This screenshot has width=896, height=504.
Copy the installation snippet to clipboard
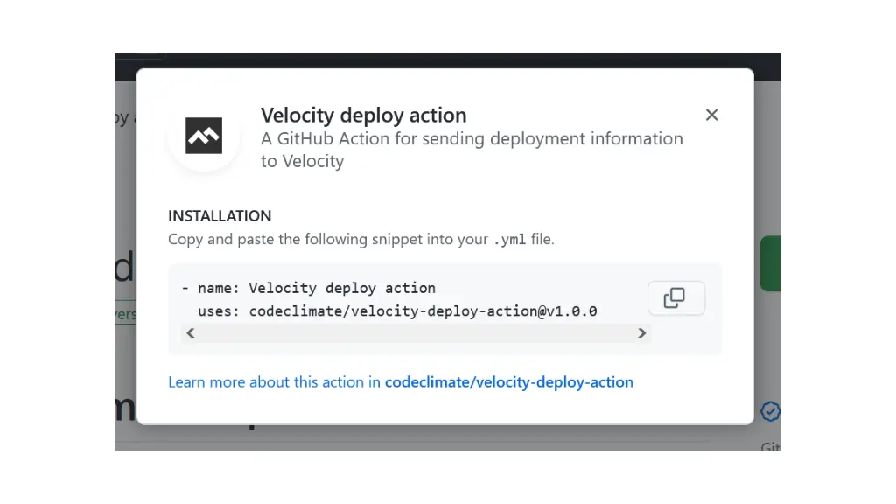676,297
